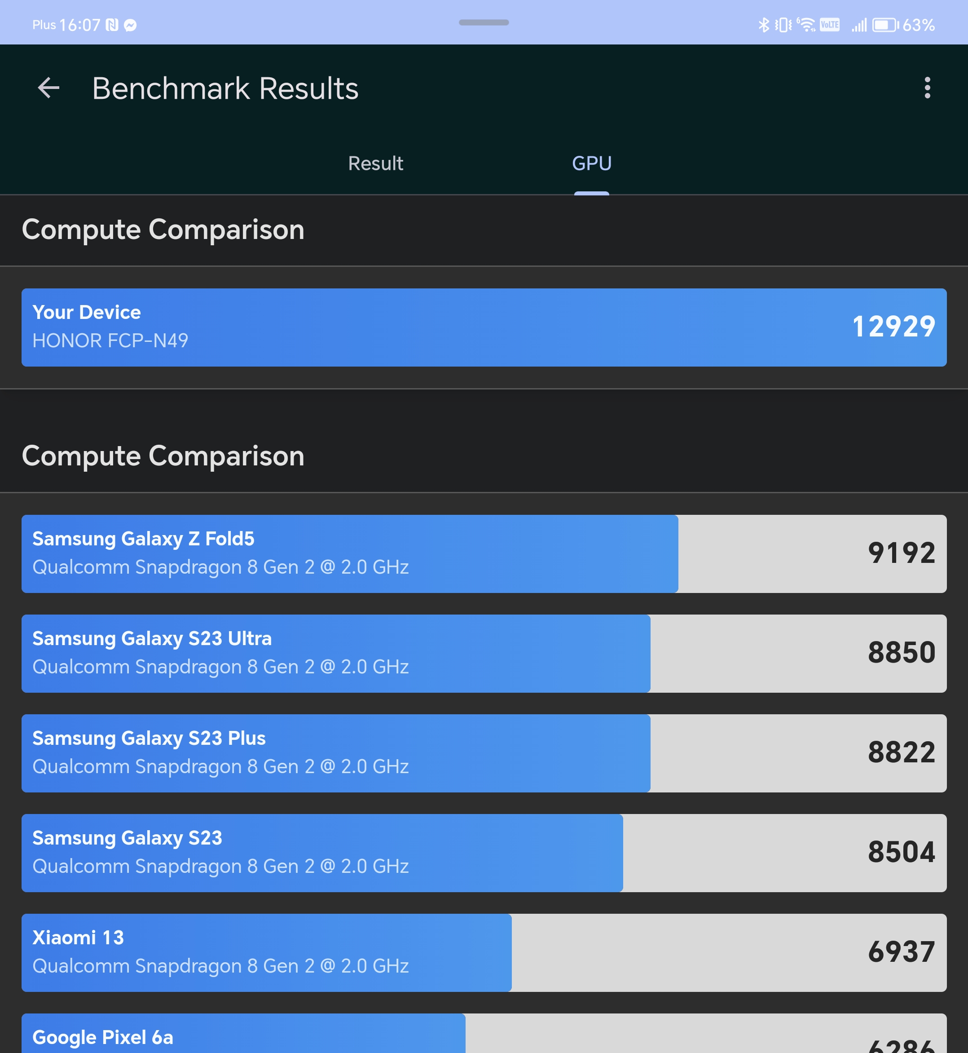Tap the VoLTE status icon

point(830,25)
